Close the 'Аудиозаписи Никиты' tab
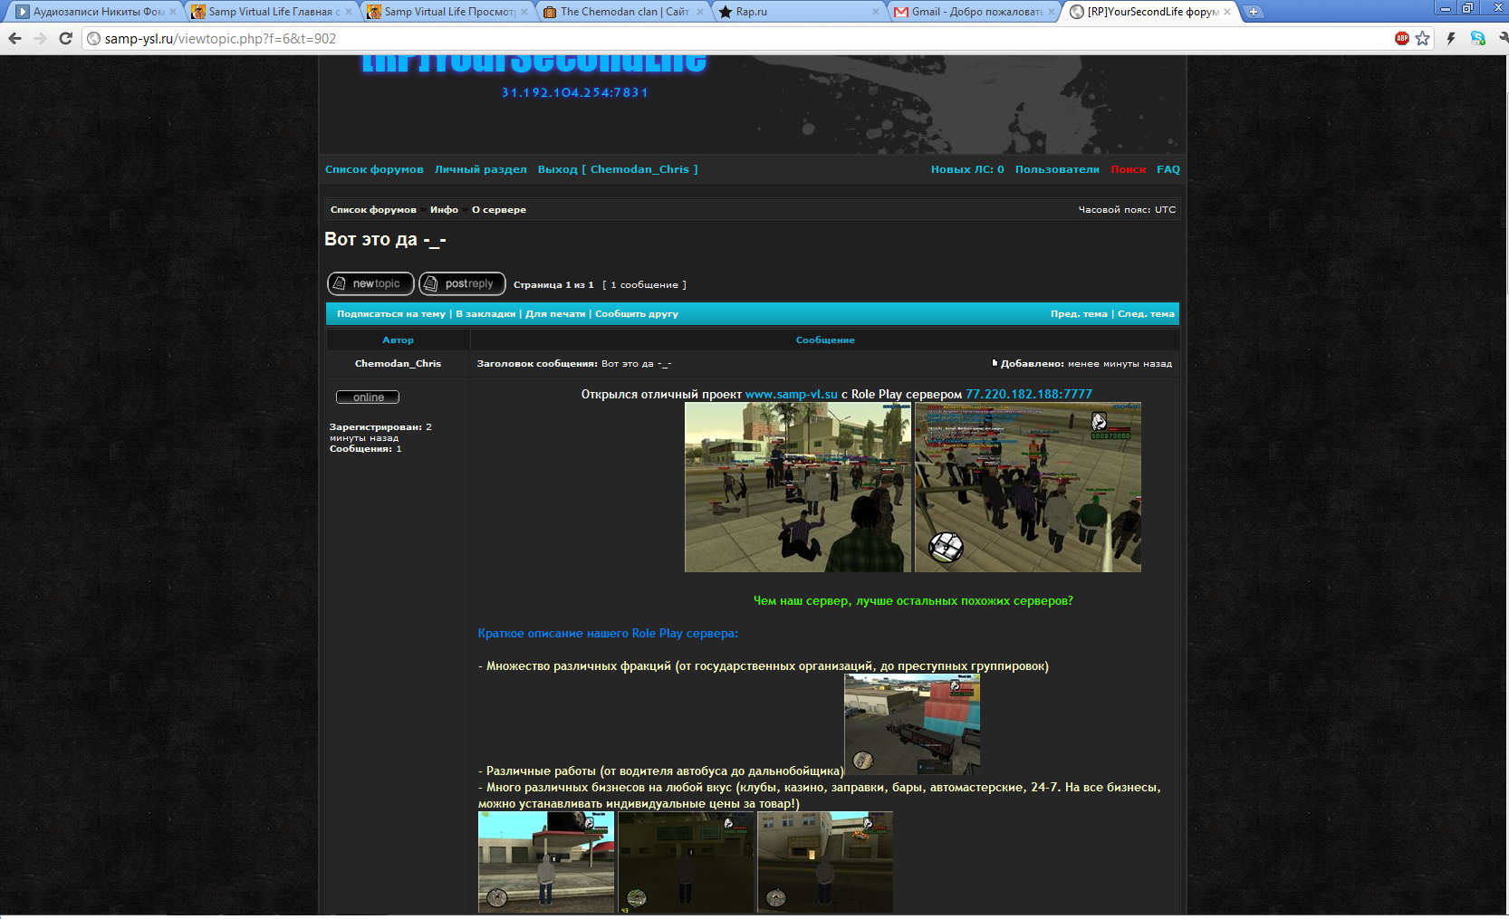The image size is (1509, 919). [x=173, y=12]
